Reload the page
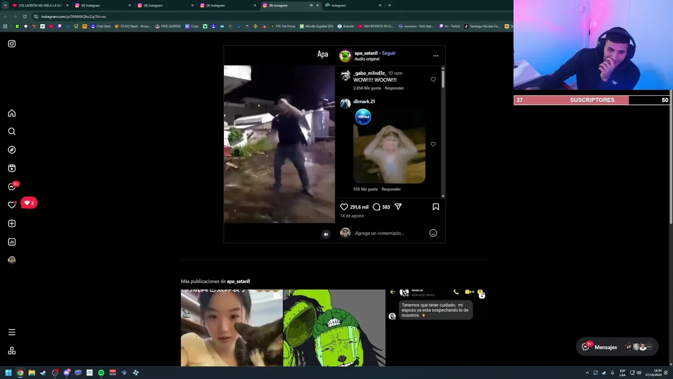Image resolution: width=673 pixels, height=379 pixels. [24, 16]
